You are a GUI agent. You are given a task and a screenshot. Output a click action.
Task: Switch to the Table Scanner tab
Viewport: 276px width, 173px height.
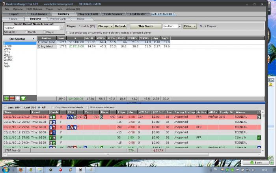point(113,14)
